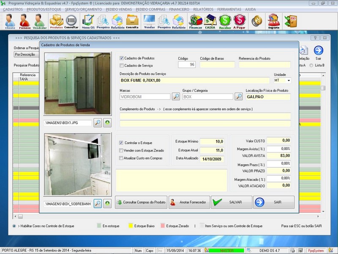Click Pesquisa icon next to Vendas
Viewport: 338px width, 254px height.
pyautogui.click(x=164, y=21)
